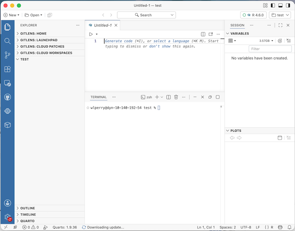Maximize the Session panel
The height and width of the screenshot is (231, 295).
[280, 25]
